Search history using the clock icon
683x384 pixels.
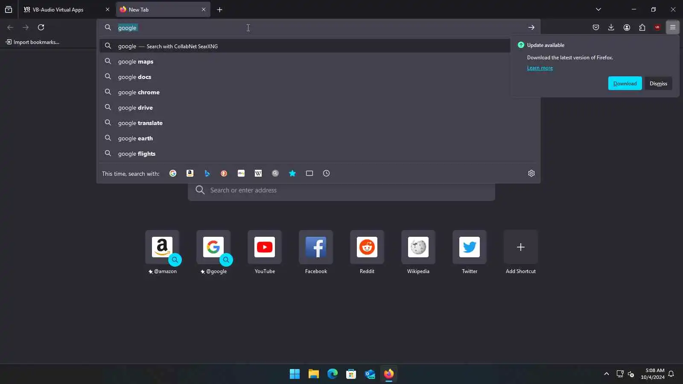327,173
